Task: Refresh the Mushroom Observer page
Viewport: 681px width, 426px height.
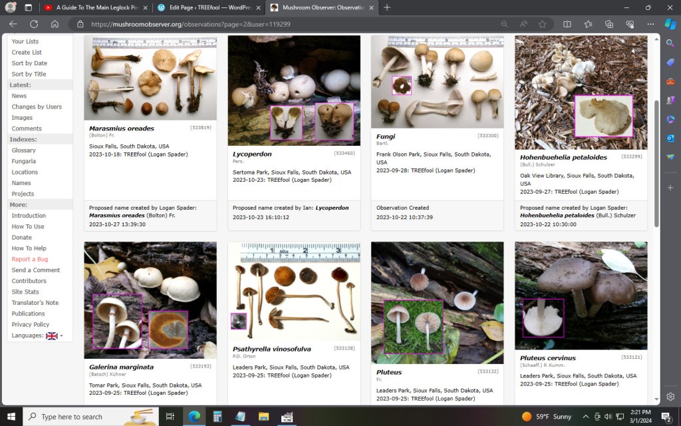Action: click(34, 24)
